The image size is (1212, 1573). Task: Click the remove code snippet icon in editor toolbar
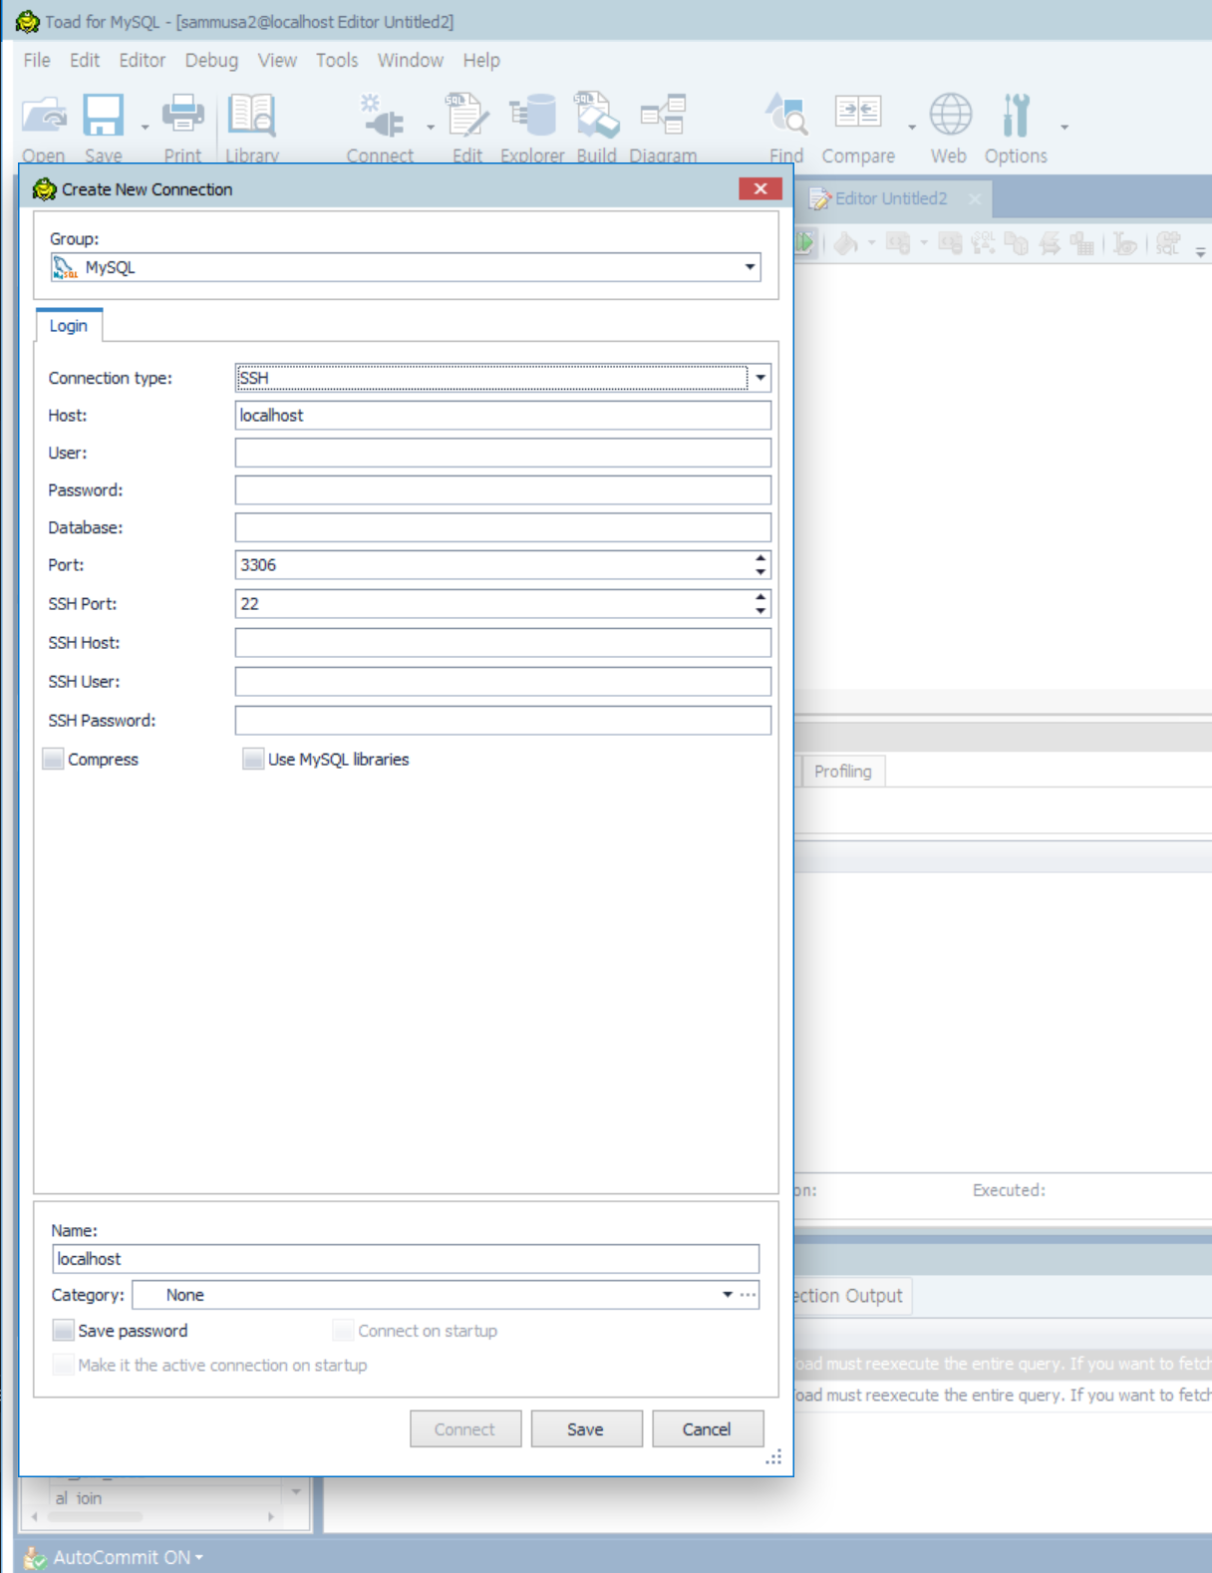pos(951,243)
